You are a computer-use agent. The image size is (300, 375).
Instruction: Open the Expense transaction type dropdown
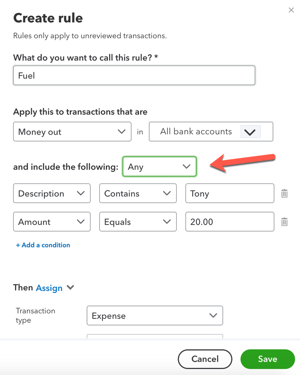155,315
